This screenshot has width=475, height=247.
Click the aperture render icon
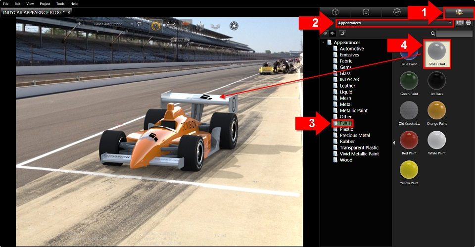(x=234, y=26)
